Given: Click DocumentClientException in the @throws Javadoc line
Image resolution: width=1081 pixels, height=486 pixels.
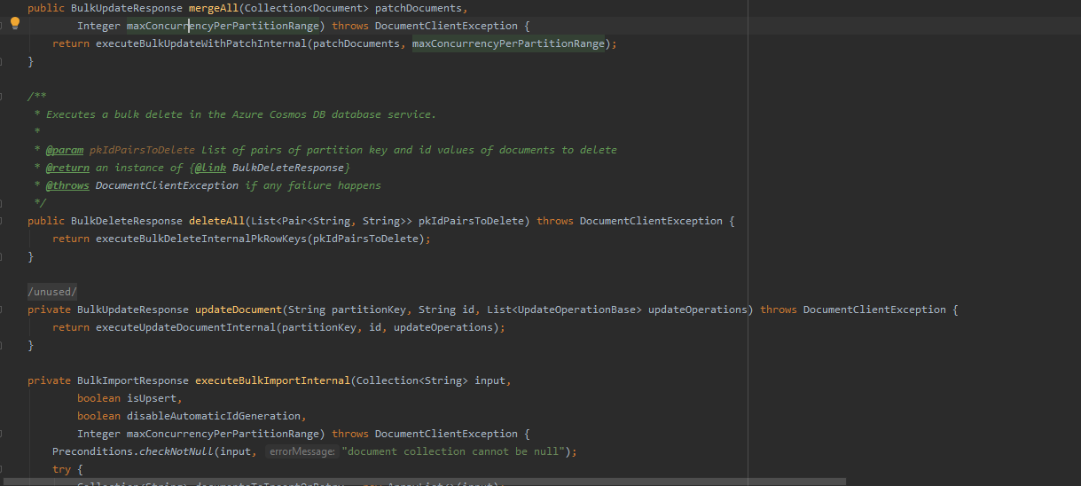Looking at the screenshot, I should 167,185.
